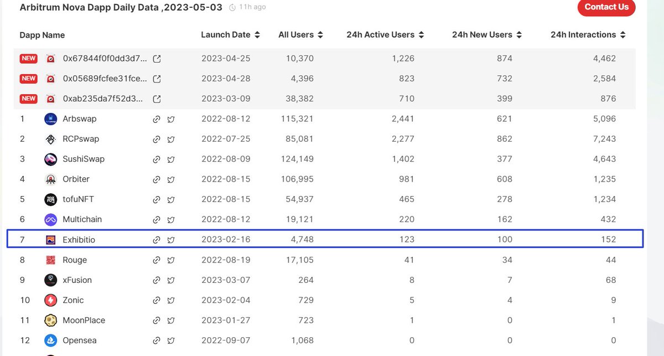Open Rouge website link icon
Viewport: 664px width, 356px height.
pos(157,260)
